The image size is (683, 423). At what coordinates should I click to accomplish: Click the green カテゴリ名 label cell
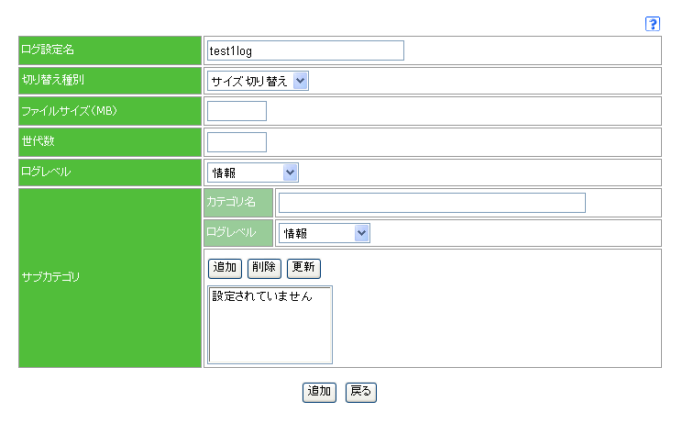238,203
